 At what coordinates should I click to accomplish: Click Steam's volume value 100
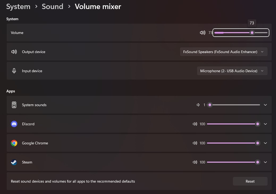[202, 162]
